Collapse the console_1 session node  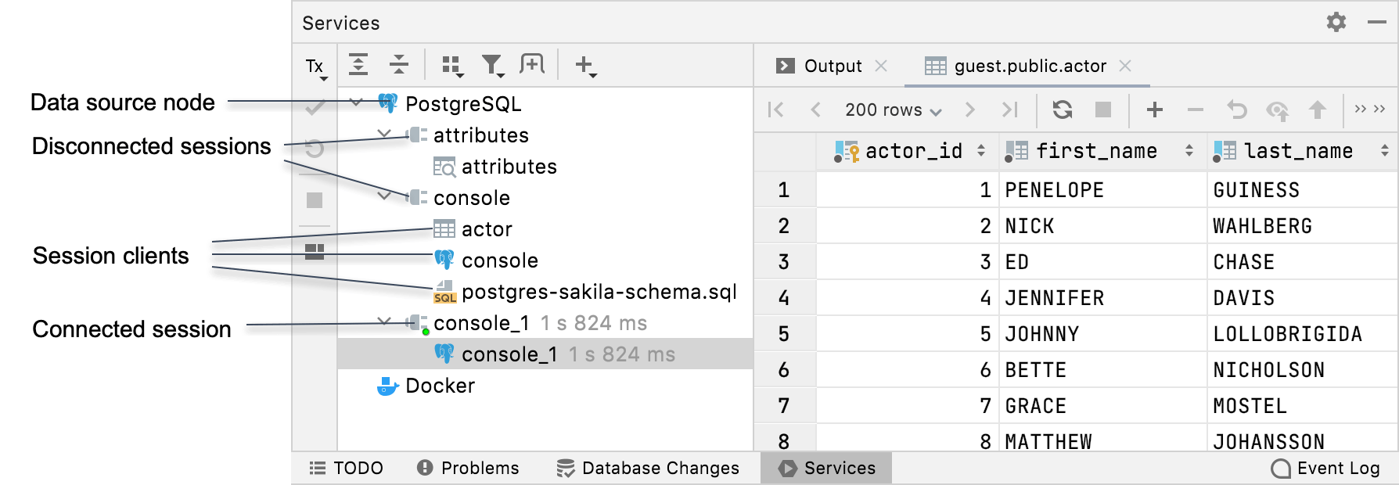[x=384, y=322]
